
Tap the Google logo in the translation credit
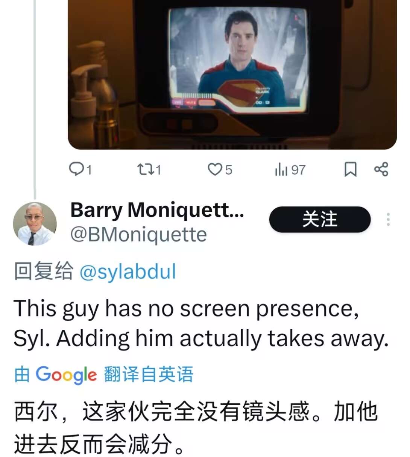pyautogui.click(x=66, y=375)
